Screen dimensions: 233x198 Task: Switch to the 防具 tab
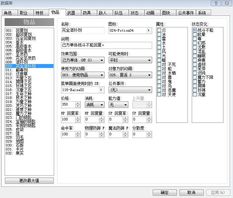(89, 13)
